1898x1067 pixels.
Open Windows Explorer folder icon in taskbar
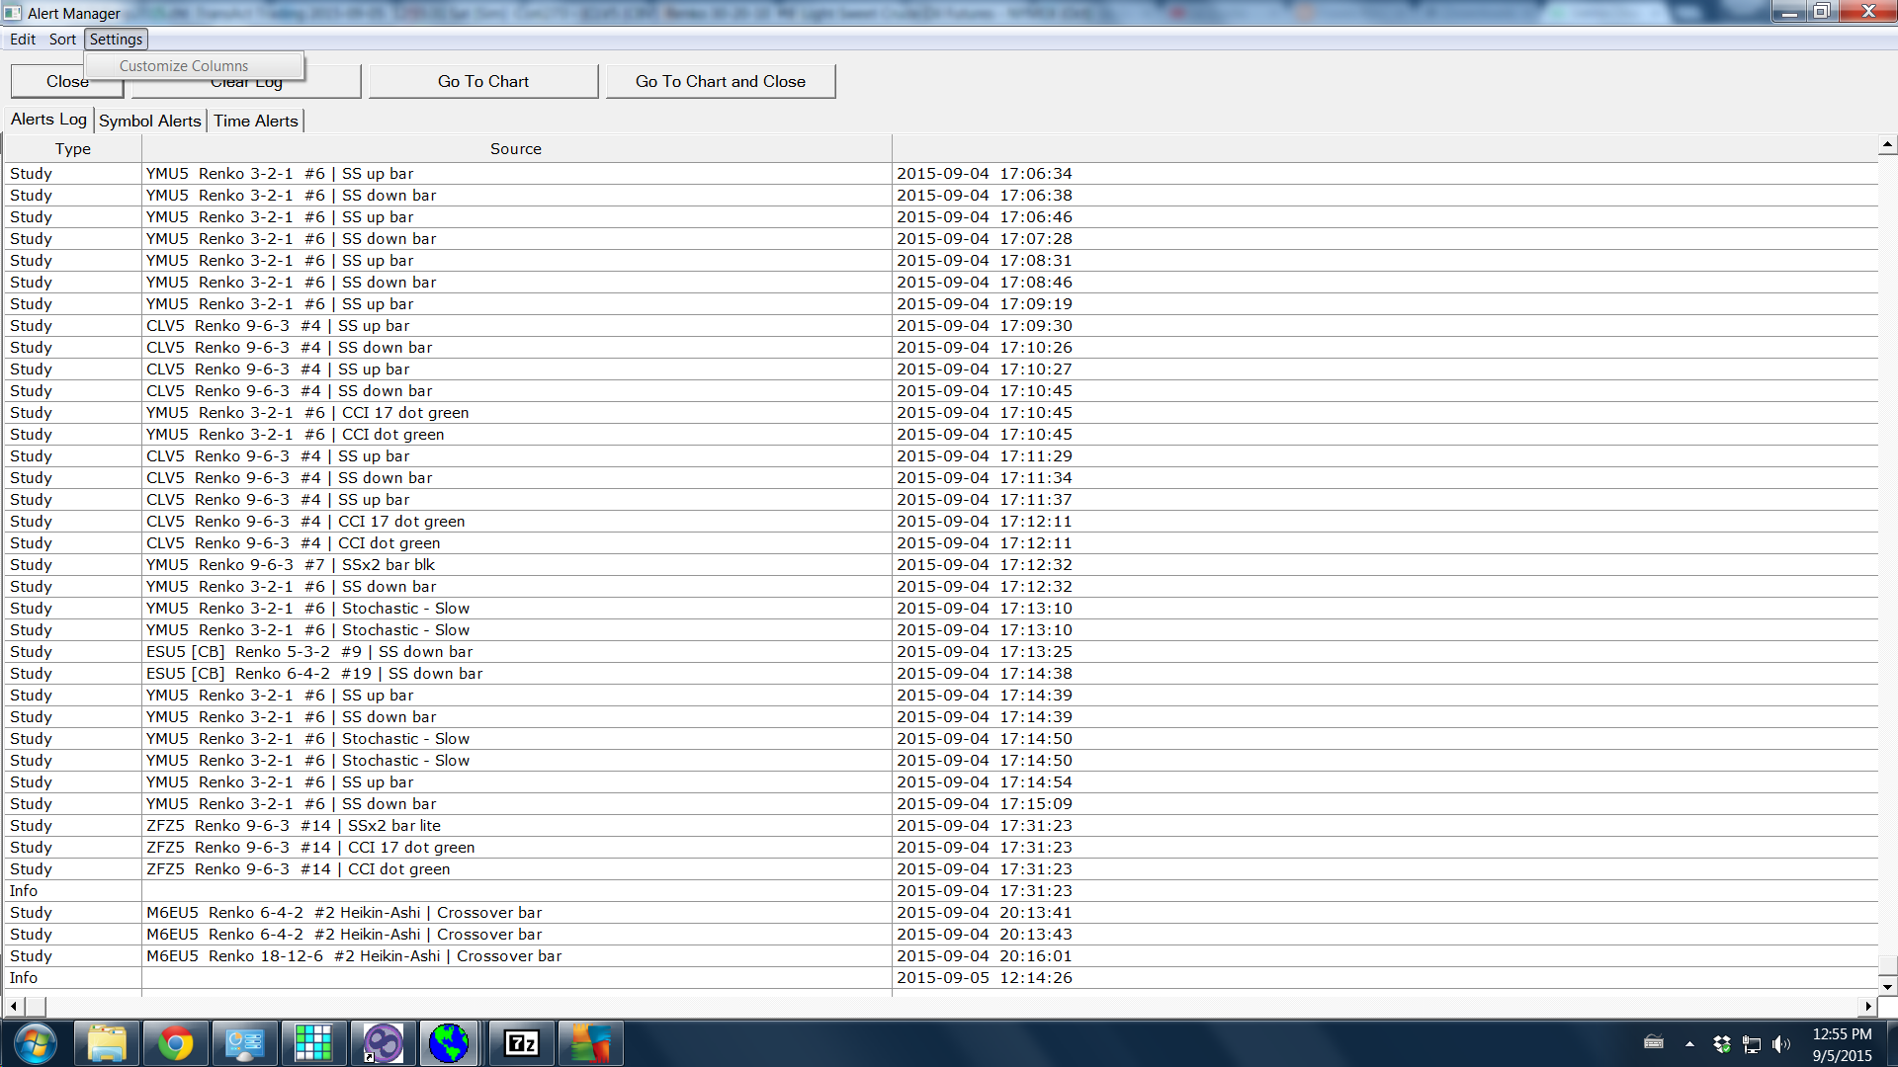[x=107, y=1043]
